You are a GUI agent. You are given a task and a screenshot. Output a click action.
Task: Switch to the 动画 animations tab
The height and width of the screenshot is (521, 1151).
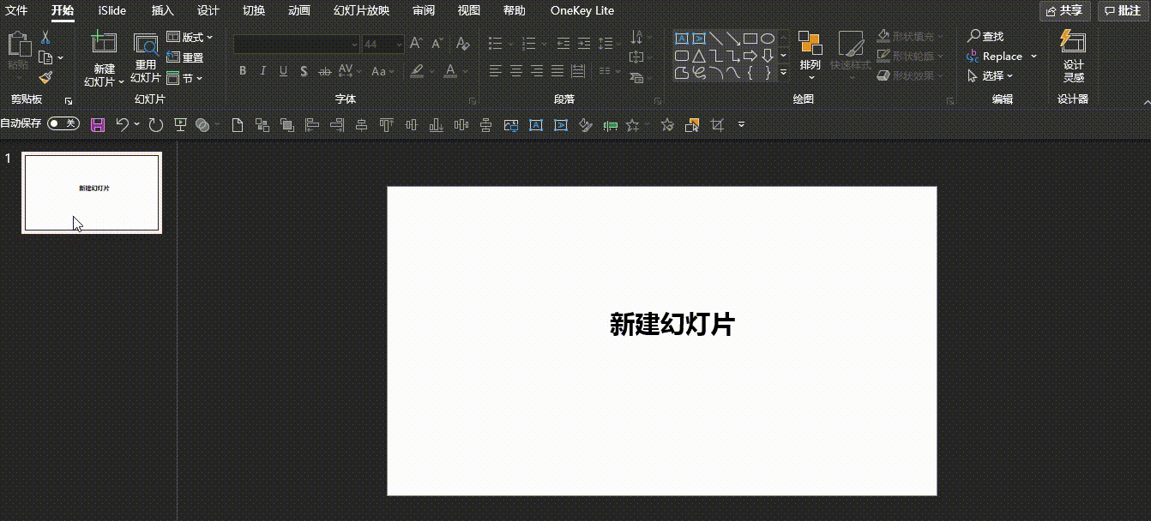pos(299,10)
